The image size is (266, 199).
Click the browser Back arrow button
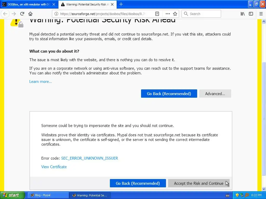(x=5, y=14)
